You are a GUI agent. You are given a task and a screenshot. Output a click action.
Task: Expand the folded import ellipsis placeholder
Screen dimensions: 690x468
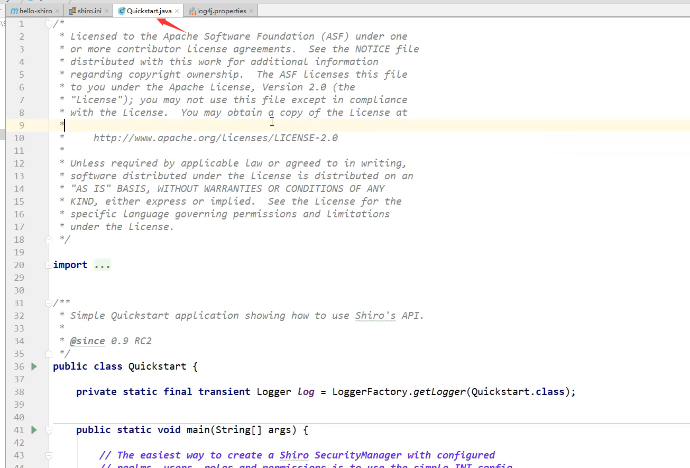pos(102,265)
